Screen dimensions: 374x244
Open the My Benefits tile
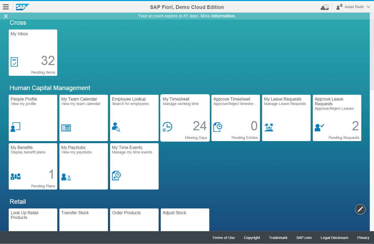[x=33, y=166]
